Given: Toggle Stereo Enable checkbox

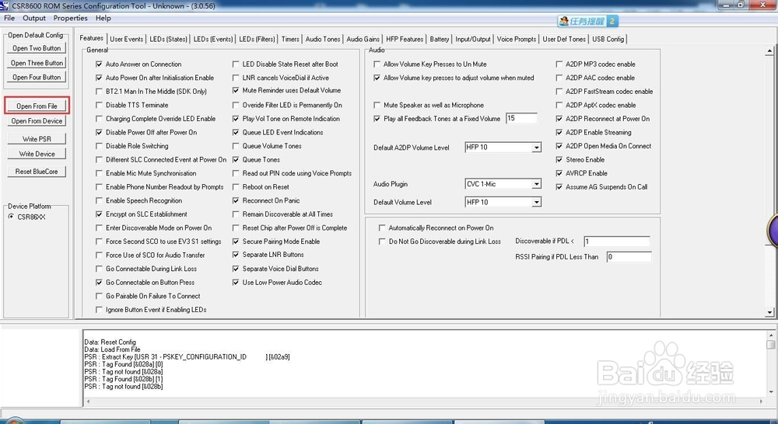Looking at the screenshot, I should tap(559, 159).
